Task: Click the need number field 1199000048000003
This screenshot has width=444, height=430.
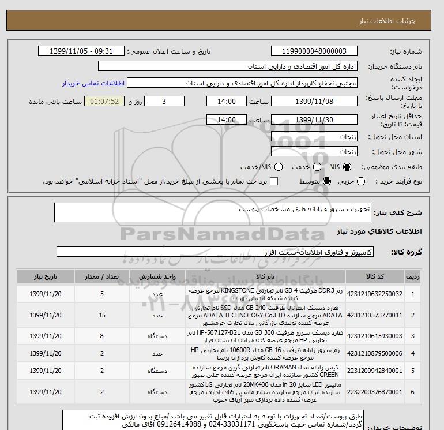Action: point(314,51)
